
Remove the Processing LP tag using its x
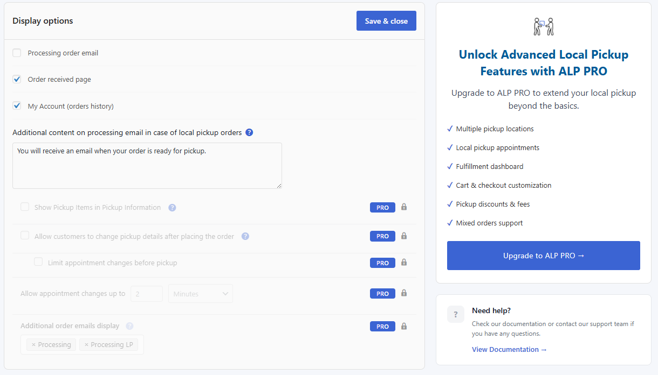click(86, 345)
